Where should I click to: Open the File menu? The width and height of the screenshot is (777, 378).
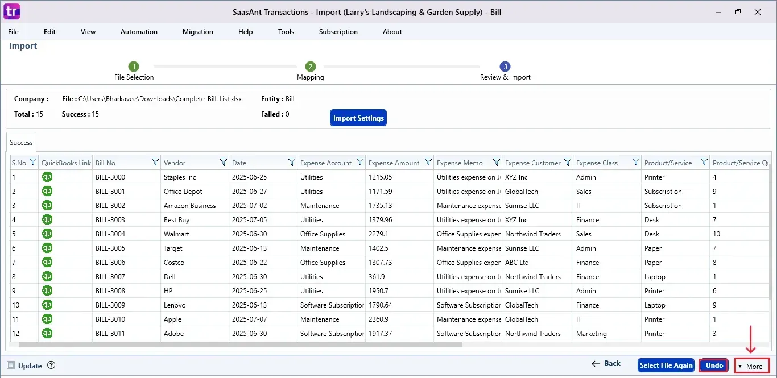13,32
